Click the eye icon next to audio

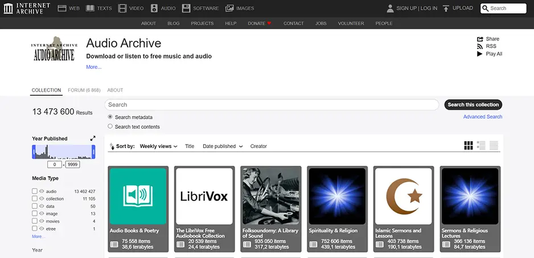(x=42, y=191)
